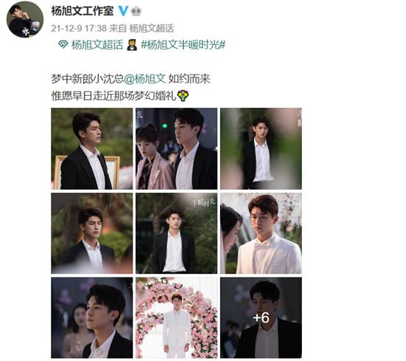Image resolution: width=406 pixels, height=361 pixels.
Task: Open close-up photo looking up at night
Action: tap(92, 317)
